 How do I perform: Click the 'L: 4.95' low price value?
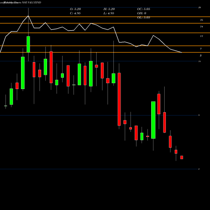click(109, 13)
